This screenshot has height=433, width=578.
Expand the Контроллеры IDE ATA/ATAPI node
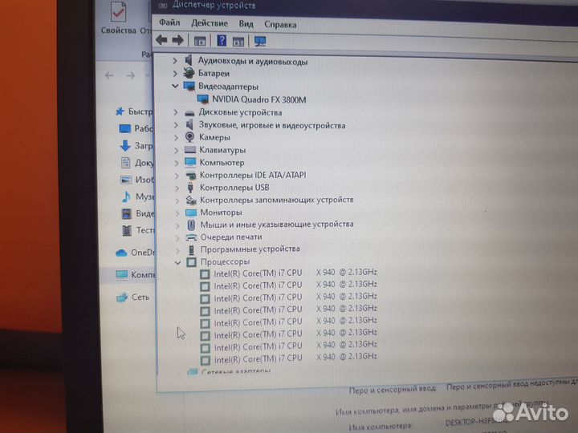[x=177, y=176]
